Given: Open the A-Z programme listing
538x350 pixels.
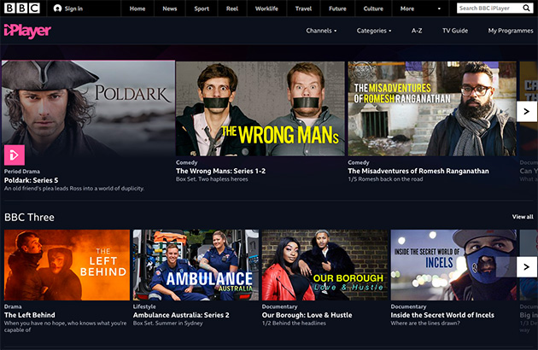Looking at the screenshot, I should [x=417, y=31].
